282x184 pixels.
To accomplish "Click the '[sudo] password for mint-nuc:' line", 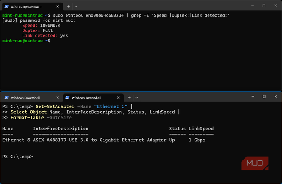I will 39,20.
